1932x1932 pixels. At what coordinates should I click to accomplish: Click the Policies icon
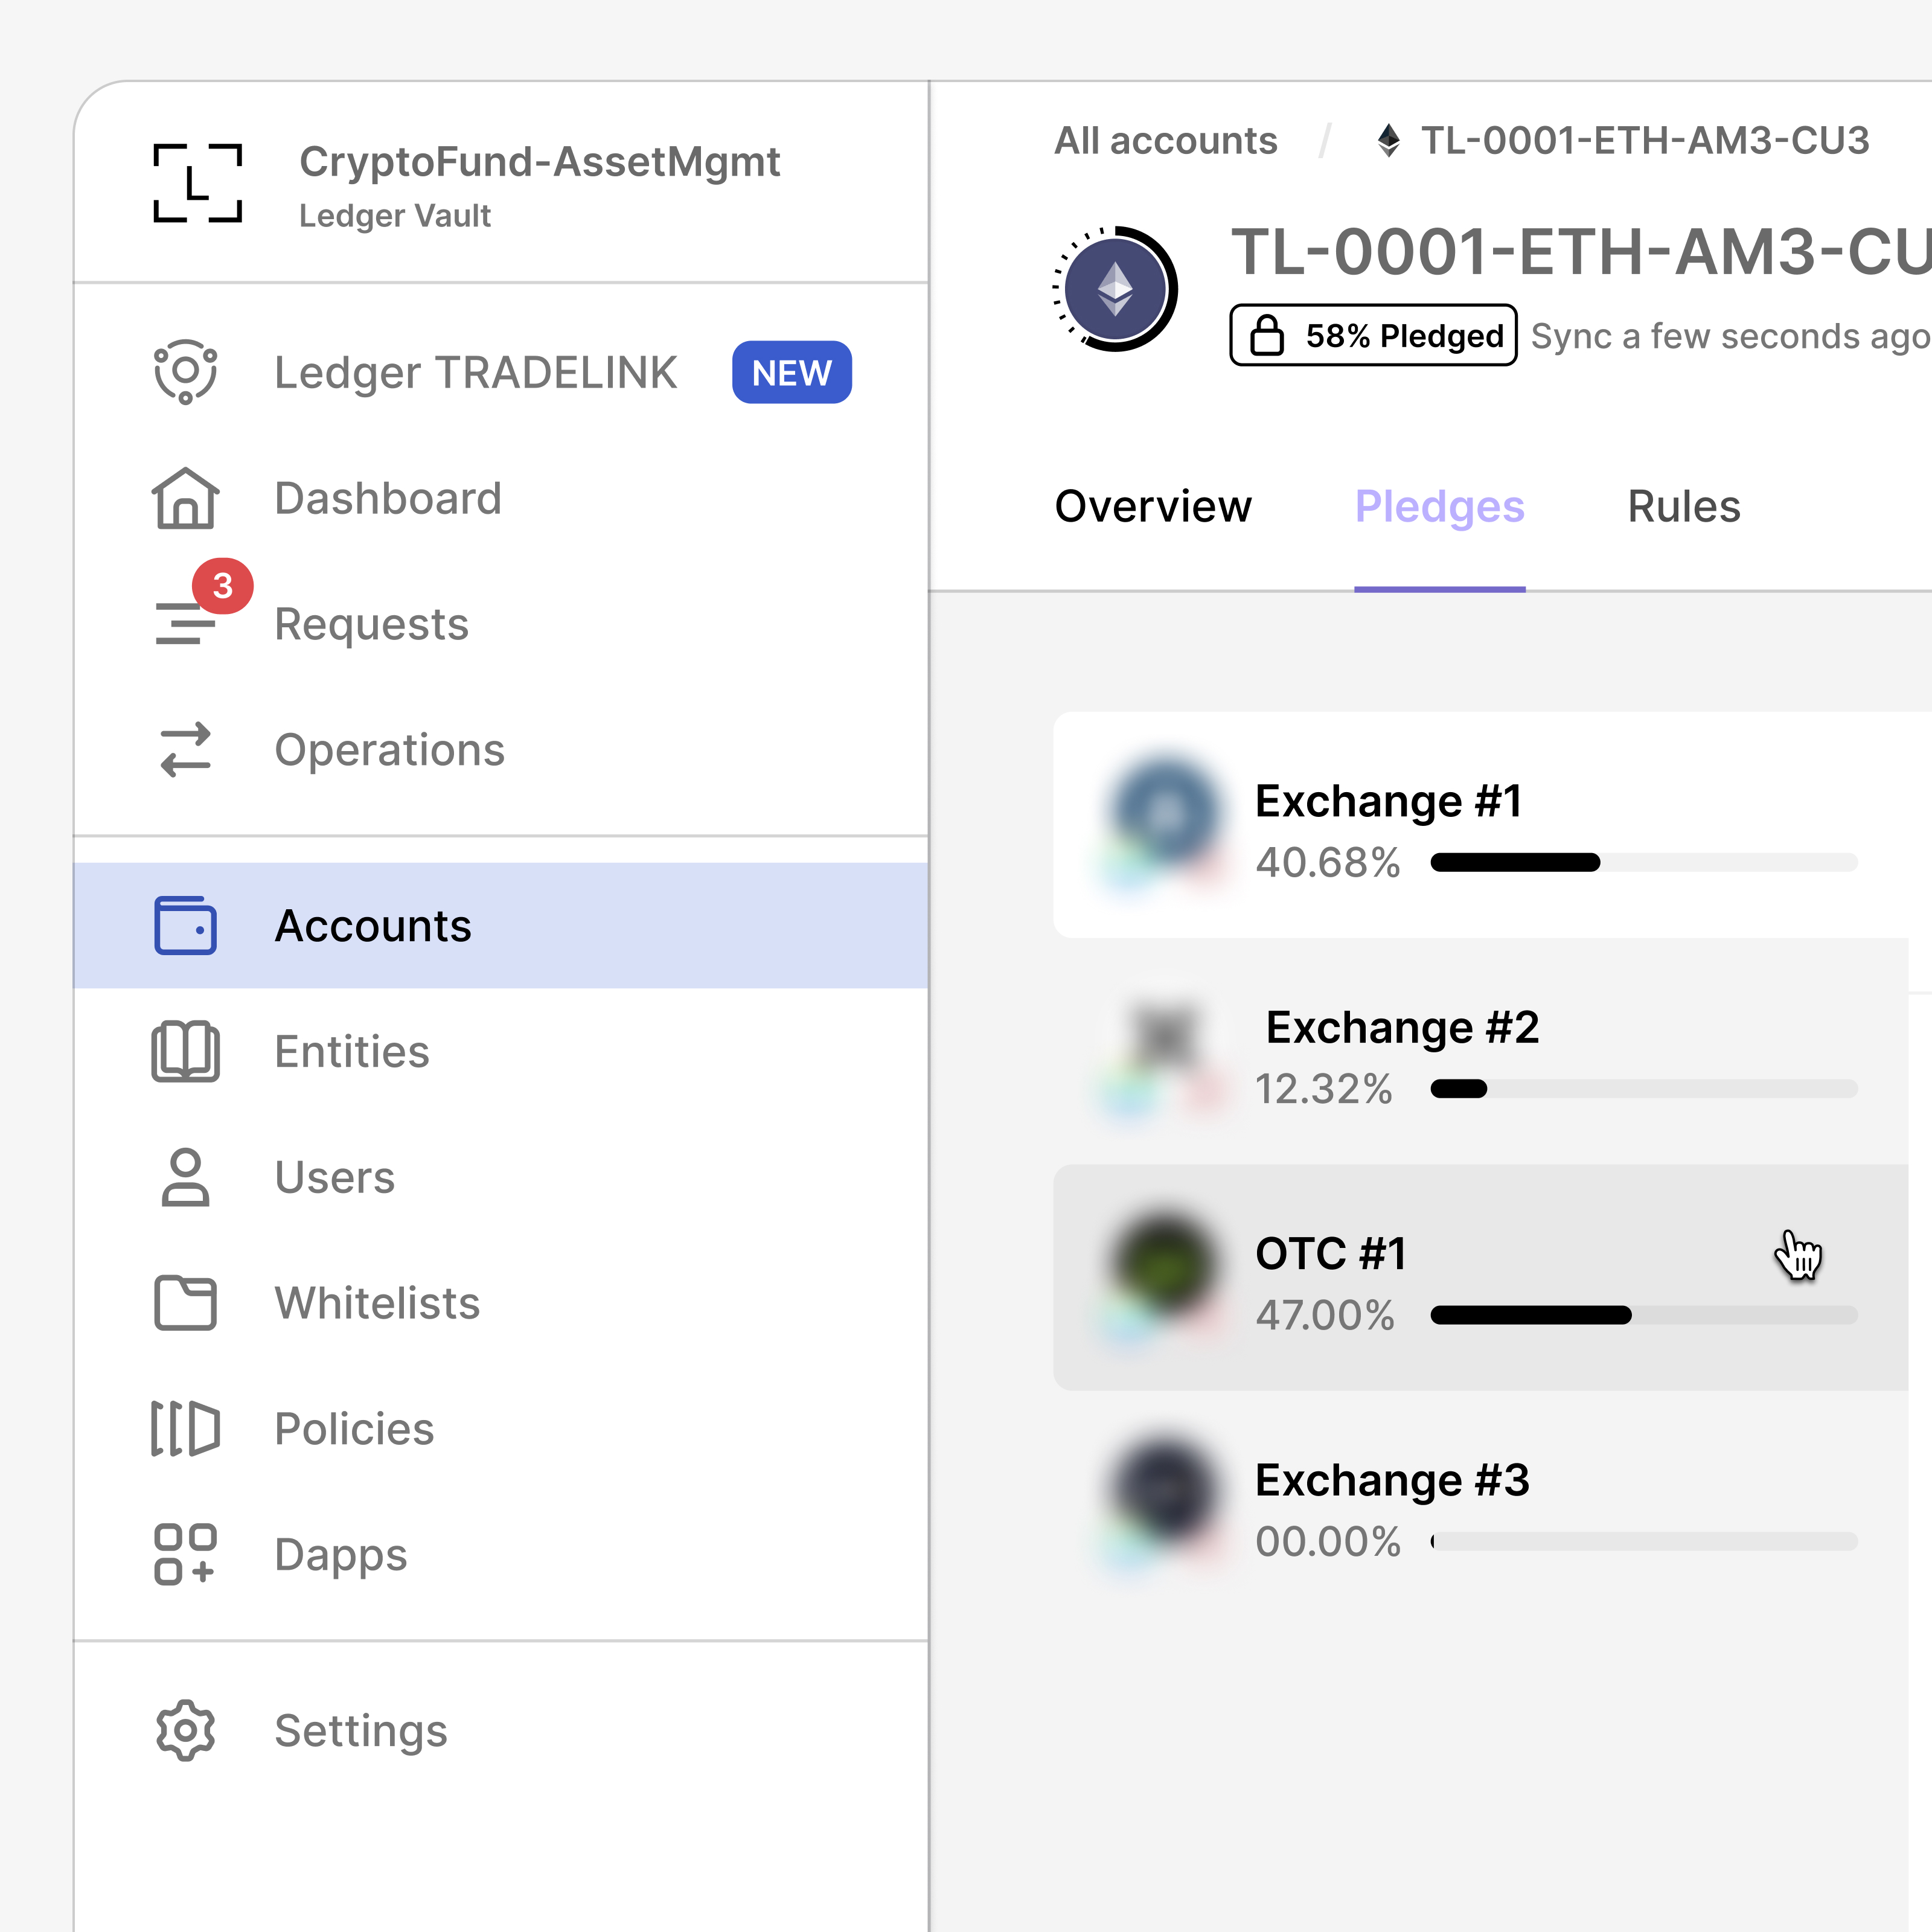pos(185,1428)
